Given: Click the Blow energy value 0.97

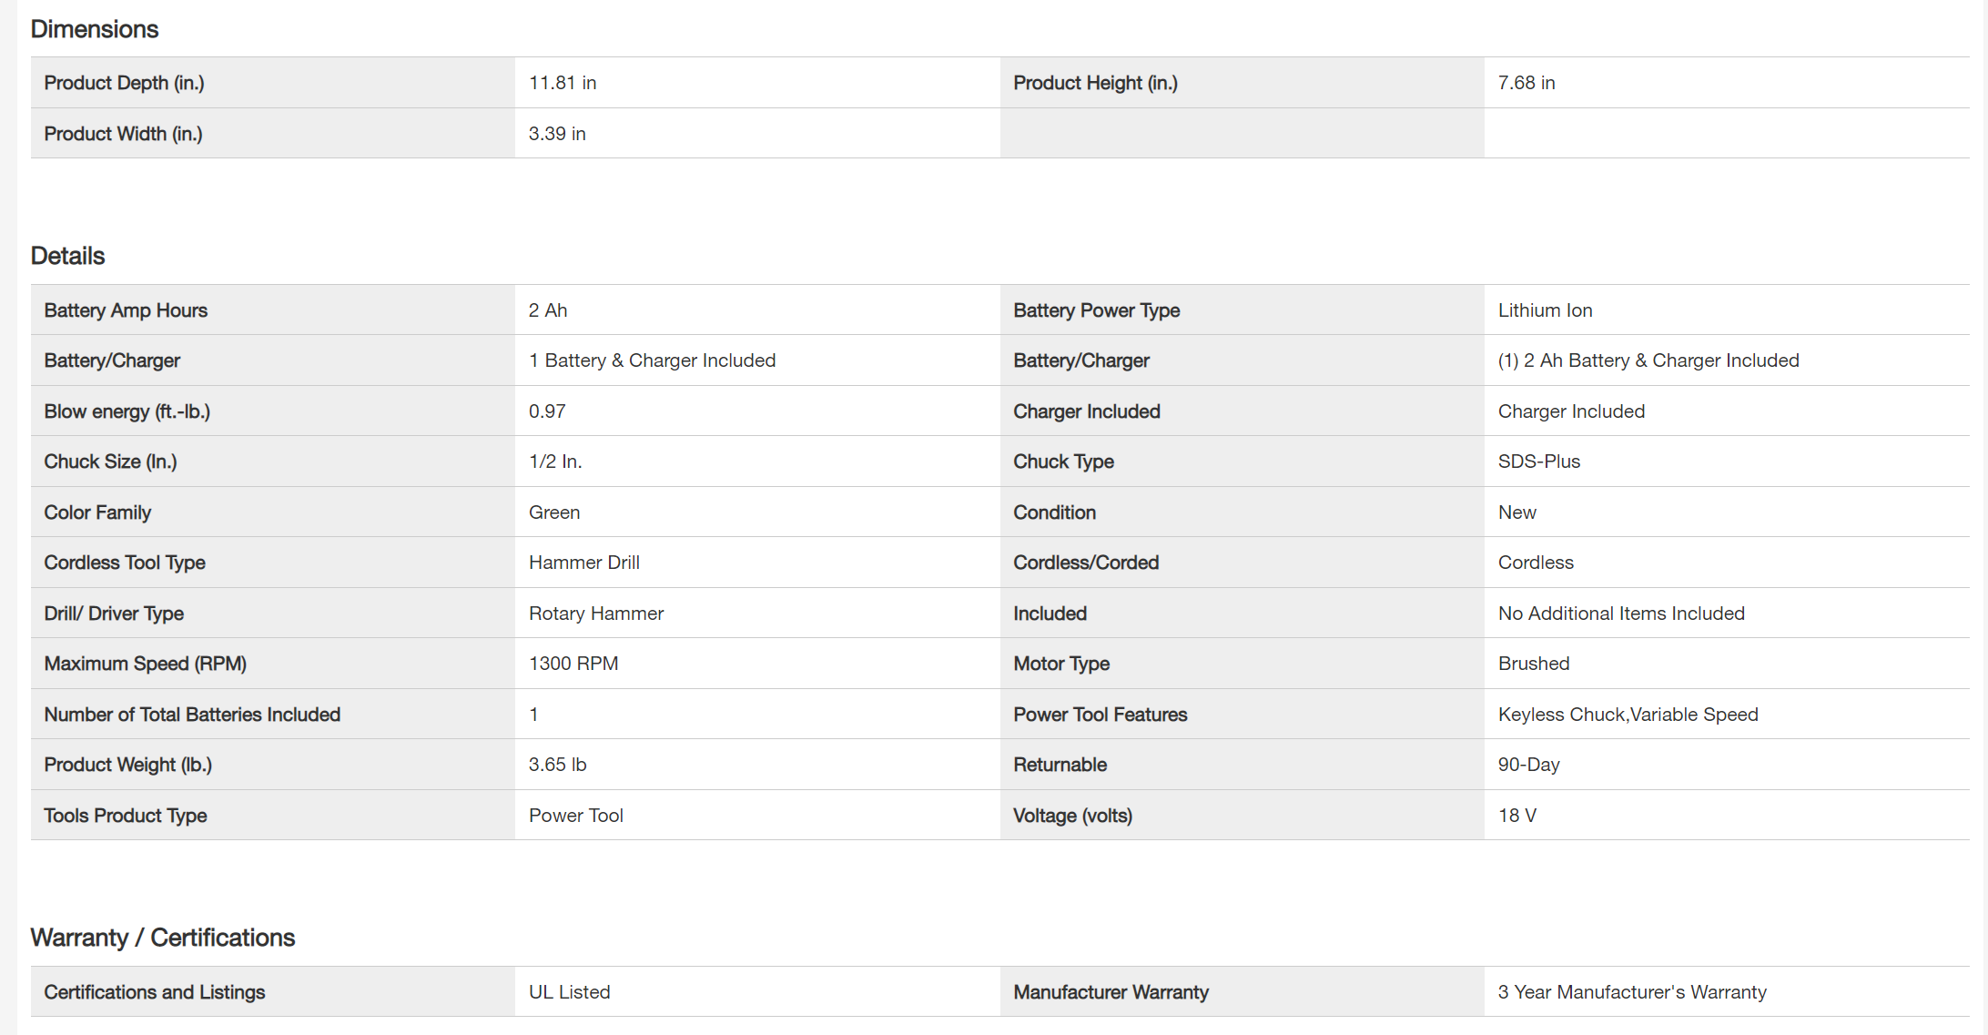Looking at the screenshot, I should pos(547,411).
